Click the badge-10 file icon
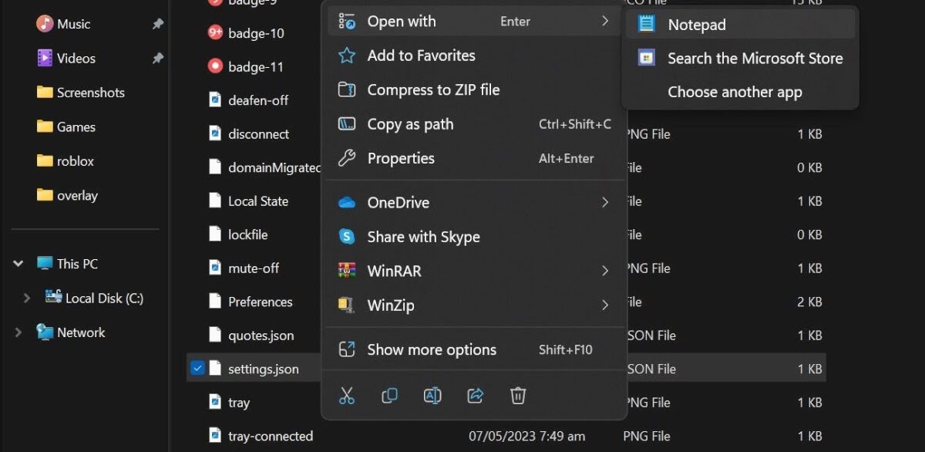This screenshot has width=925, height=452. [x=215, y=32]
